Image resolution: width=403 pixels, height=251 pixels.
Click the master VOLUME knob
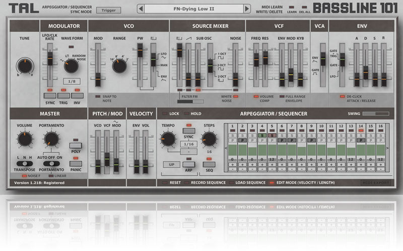tap(25, 139)
